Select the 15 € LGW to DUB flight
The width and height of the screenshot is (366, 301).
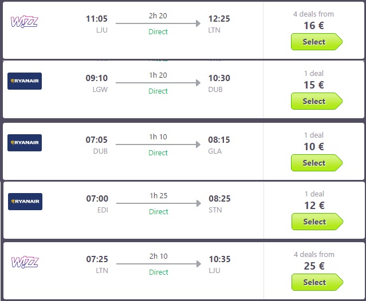pos(316,102)
